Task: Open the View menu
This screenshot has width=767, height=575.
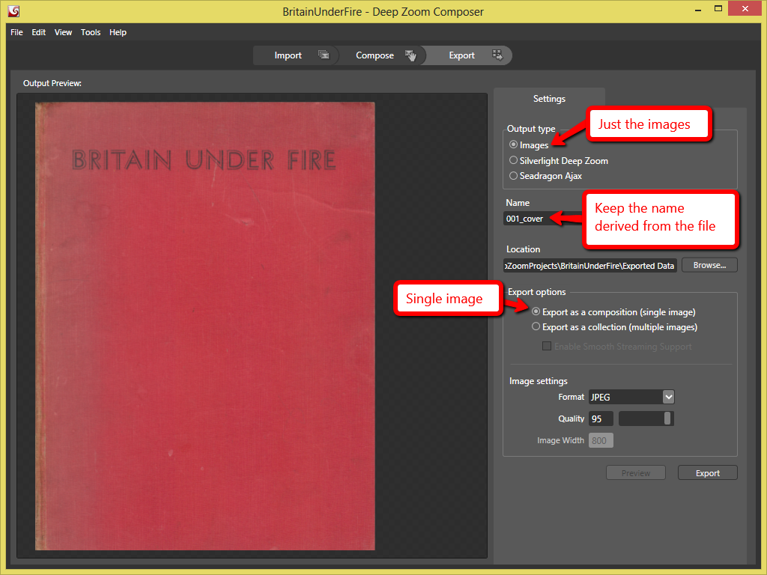Action: [63, 32]
